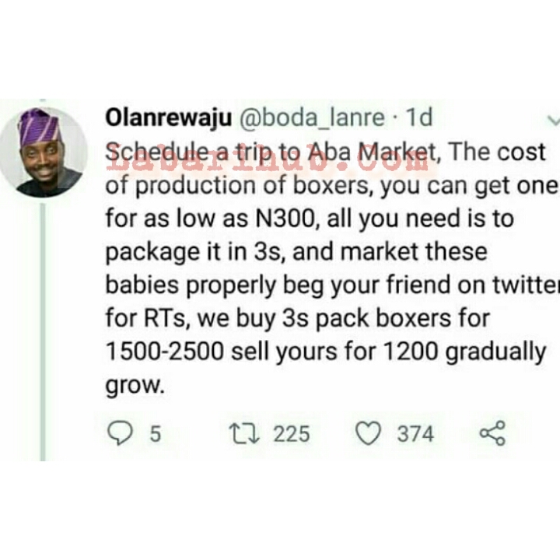Screen dimensions: 560x560
Task: Open the share icon options
Action: [492, 433]
